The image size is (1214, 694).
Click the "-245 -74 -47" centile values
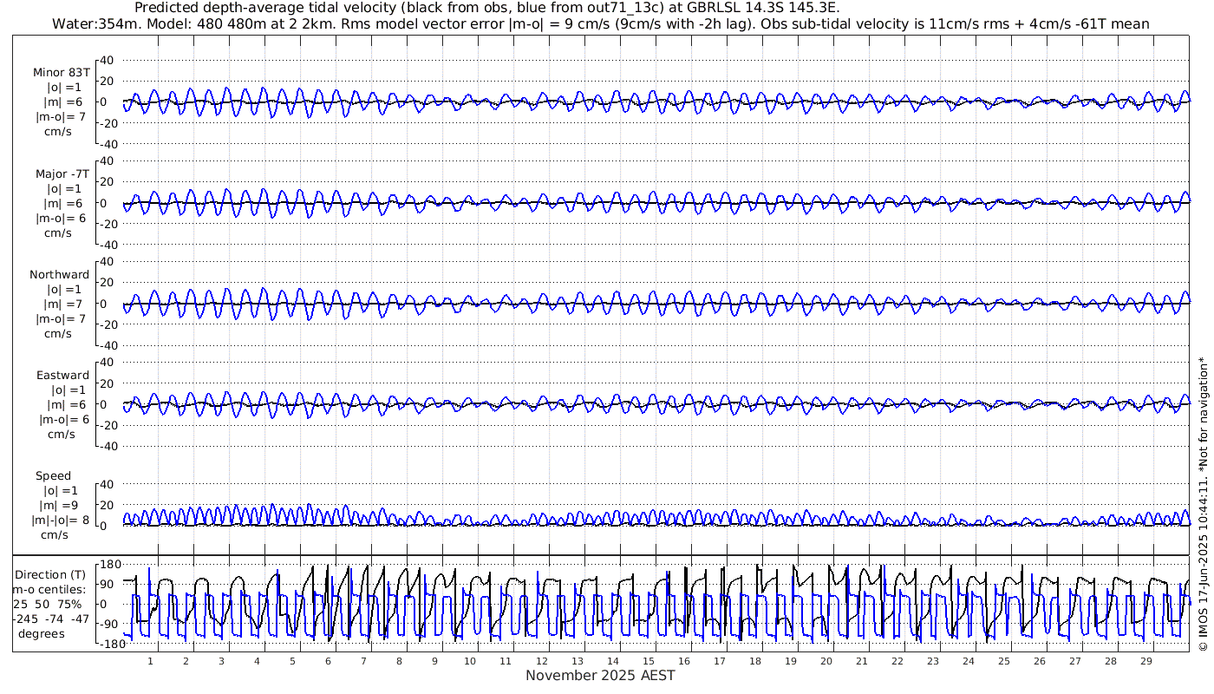coord(52,619)
